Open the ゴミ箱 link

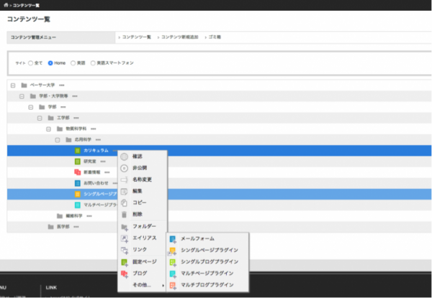tap(215, 37)
